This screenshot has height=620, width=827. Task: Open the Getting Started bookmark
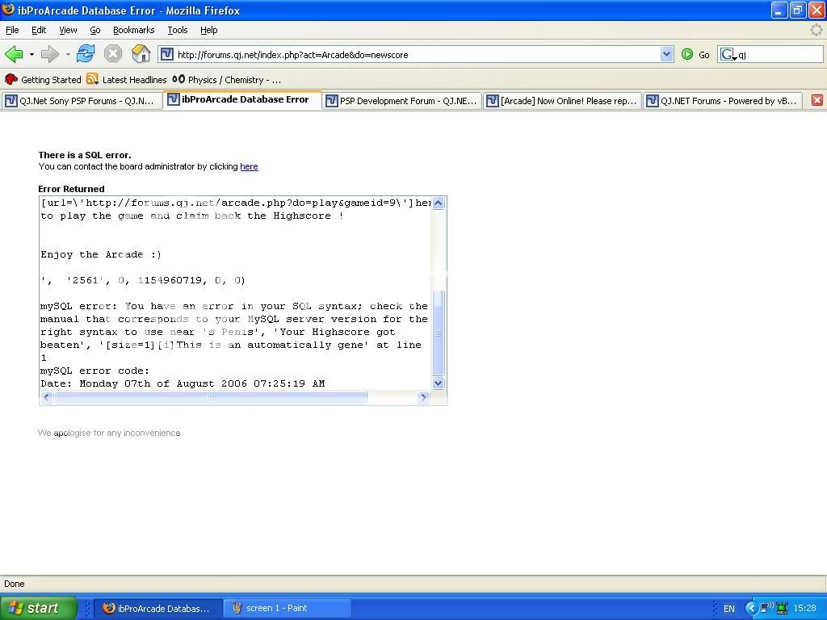(x=43, y=79)
